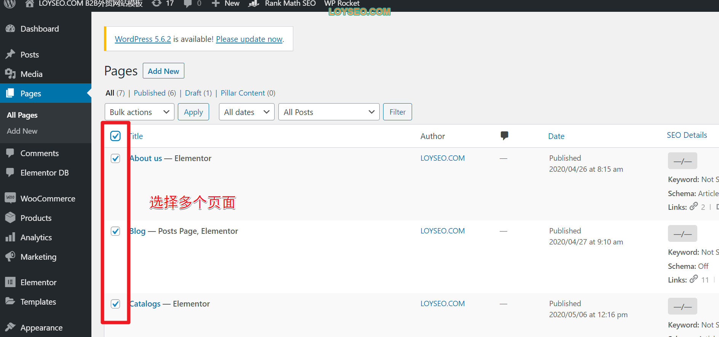Click the link icon in About us row
This screenshot has height=337, width=719.
694,206
